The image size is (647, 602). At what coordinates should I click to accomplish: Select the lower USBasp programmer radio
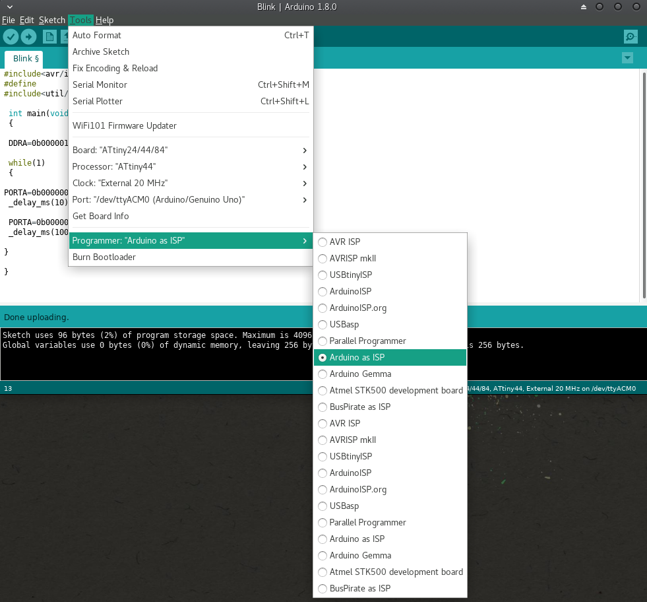(x=390, y=506)
